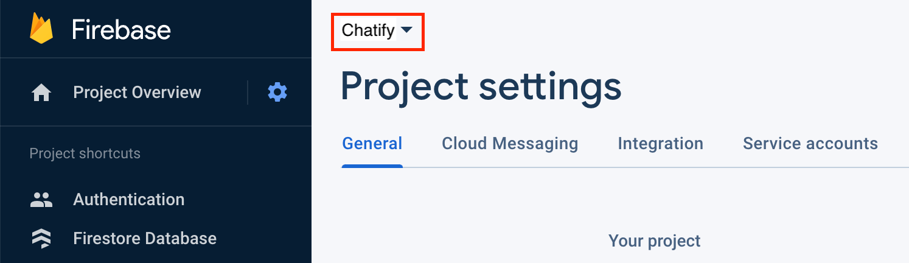
Task: Click the Project settings page heading
Action: click(481, 86)
